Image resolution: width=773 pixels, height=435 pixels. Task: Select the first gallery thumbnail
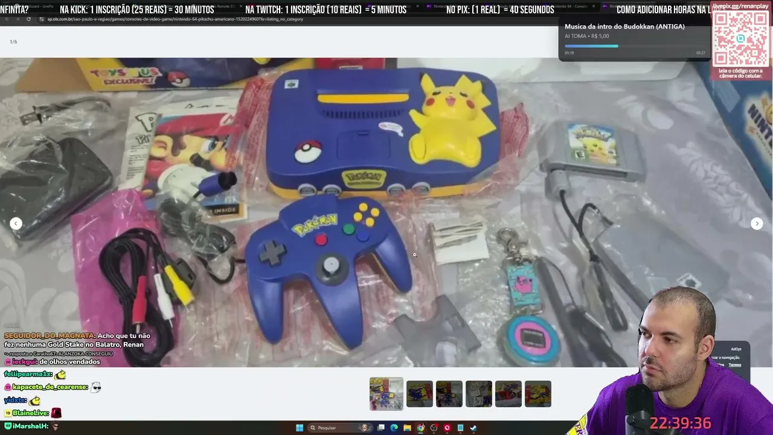tap(386, 394)
